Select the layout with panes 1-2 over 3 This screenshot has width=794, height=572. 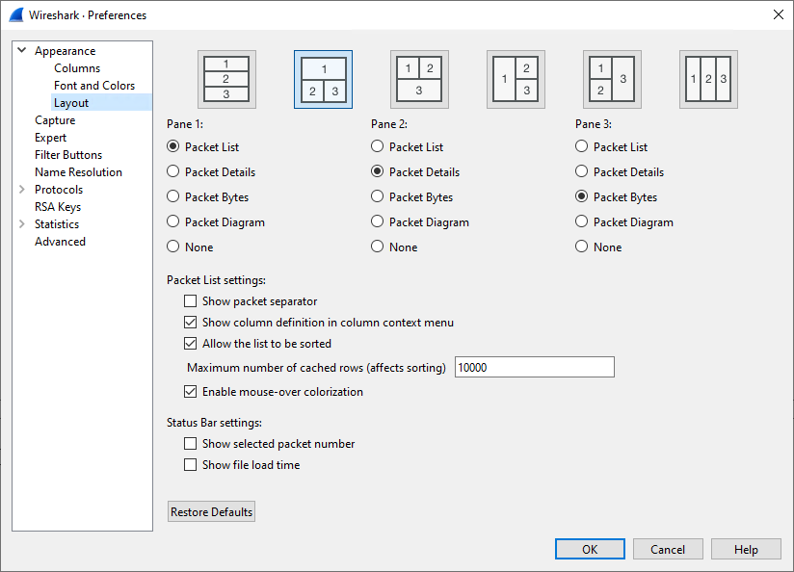pos(420,79)
